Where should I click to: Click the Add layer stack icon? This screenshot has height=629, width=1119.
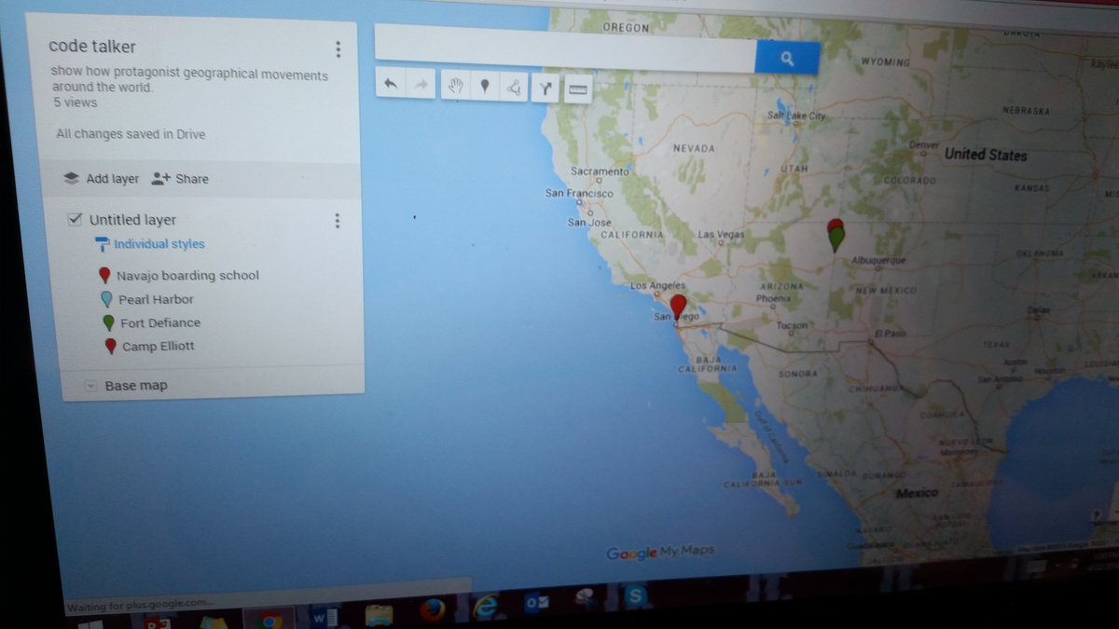(x=71, y=178)
